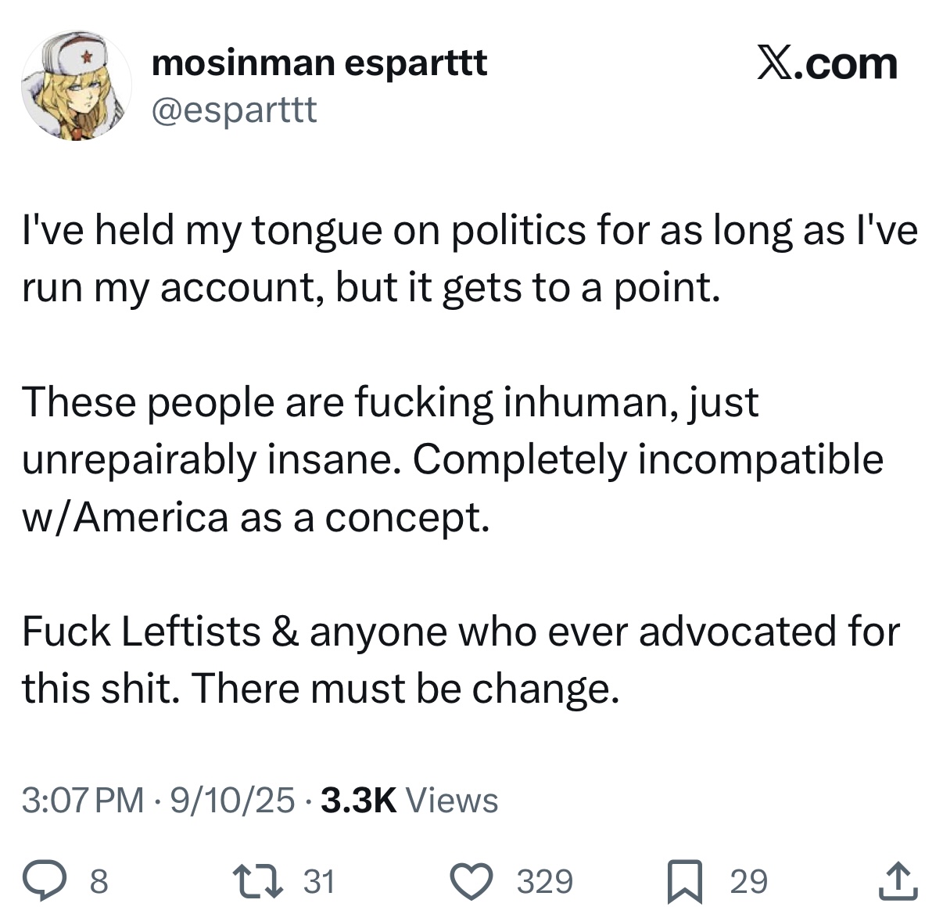
Task: Click the closing sentence 'There must be change.'
Action: (405, 688)
